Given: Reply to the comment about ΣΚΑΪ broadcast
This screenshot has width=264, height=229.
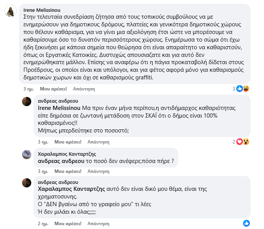Looking at the screenshot, I should (x=98, y=142).
